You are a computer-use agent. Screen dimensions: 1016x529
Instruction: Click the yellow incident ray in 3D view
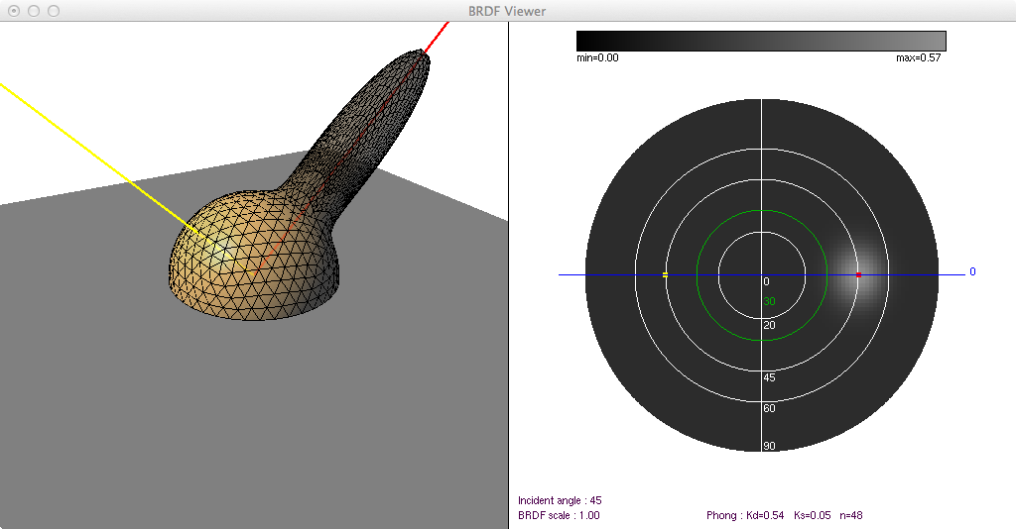click(x=99, y=159)
